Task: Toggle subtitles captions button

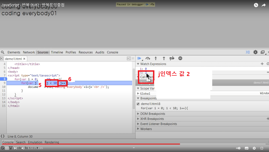Action: tap(247, 148)
